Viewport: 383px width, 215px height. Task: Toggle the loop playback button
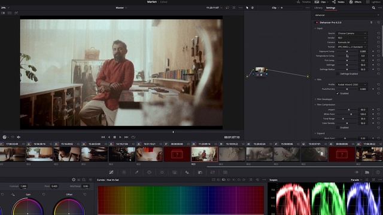(133, 137)
